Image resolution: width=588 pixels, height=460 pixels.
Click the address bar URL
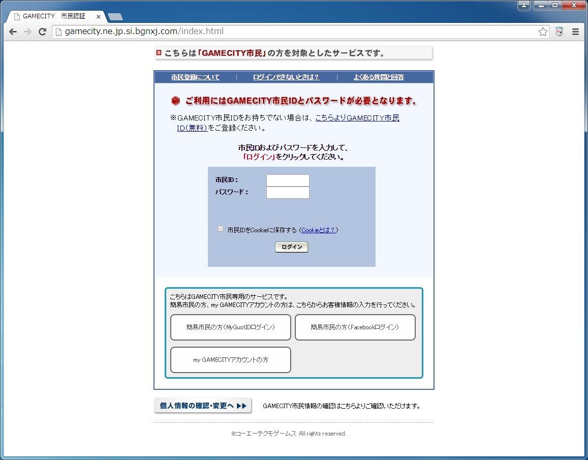tap(144, 32)
